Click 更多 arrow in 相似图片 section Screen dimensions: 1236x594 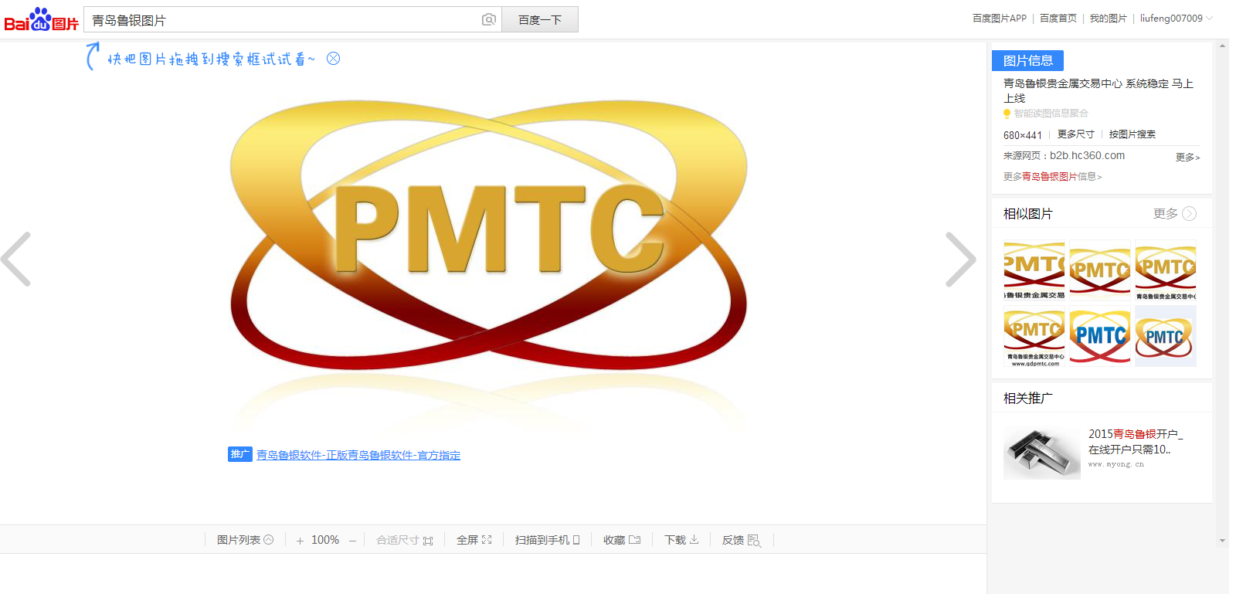pyautogui.click(x=1174, y=214)
